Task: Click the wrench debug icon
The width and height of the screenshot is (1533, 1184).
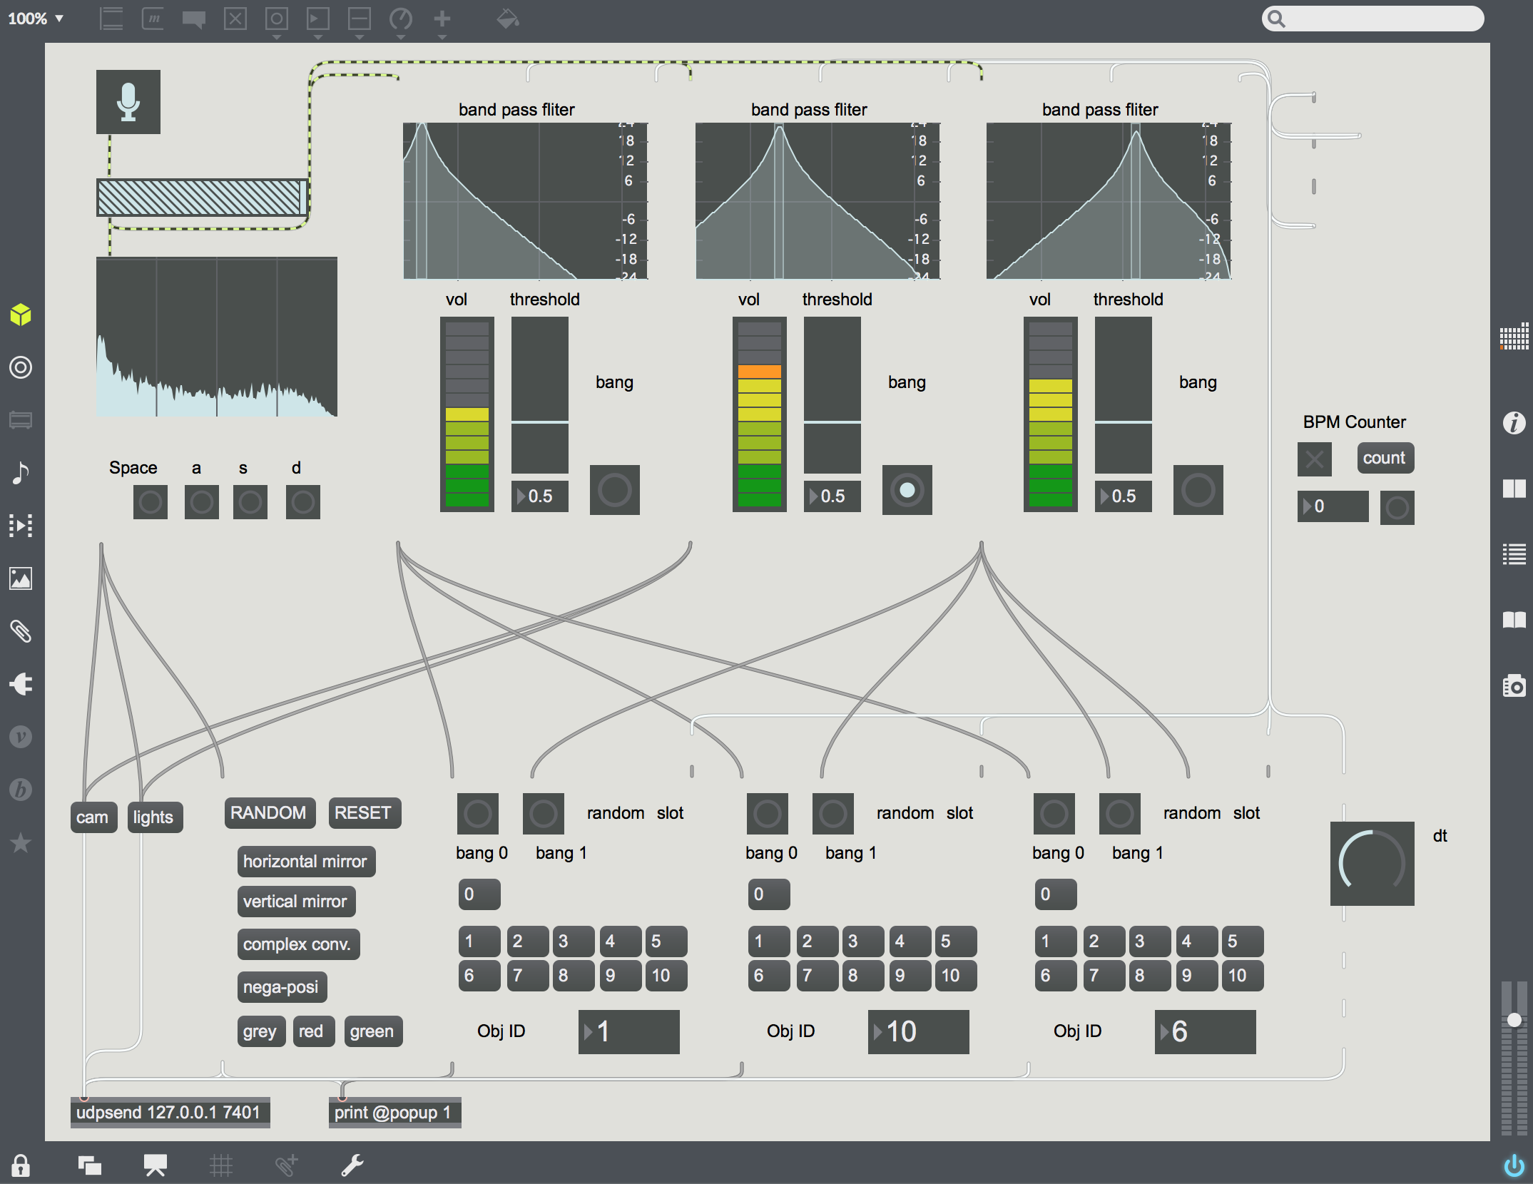Action: point(352,1165)
